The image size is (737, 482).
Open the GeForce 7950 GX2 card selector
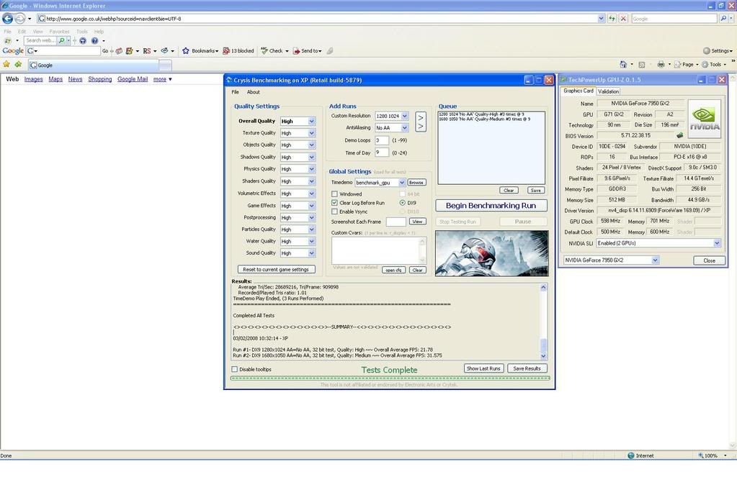click(655, 260)
